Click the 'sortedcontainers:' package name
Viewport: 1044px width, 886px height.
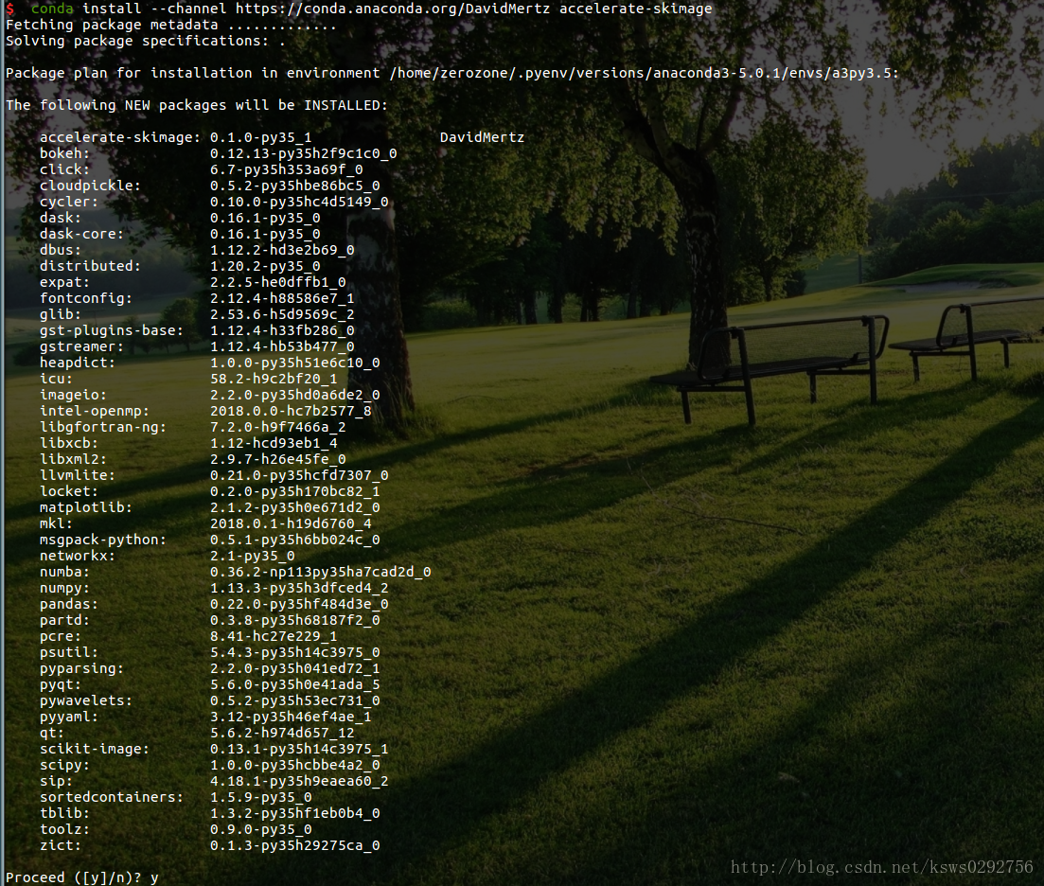[111, 797]
